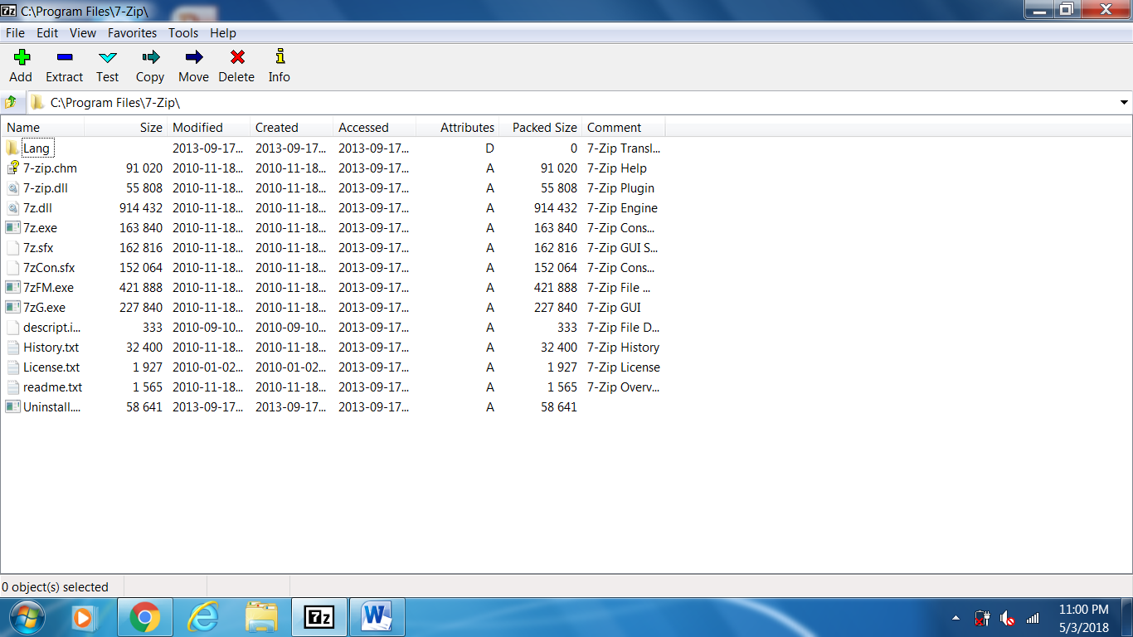Image resolution: width=1133 pixels, height=637 pixels.
Task: Expand the address bar dropdown arrow
Action: (1124, 103)
